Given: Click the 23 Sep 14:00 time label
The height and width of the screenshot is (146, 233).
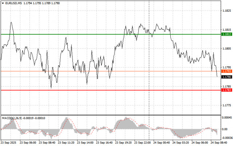Looking at the screenshot, I should 85,143.
